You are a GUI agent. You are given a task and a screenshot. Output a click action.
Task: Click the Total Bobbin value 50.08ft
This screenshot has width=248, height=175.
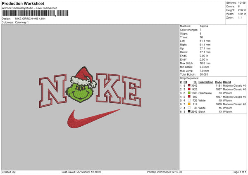click(204, 74)
